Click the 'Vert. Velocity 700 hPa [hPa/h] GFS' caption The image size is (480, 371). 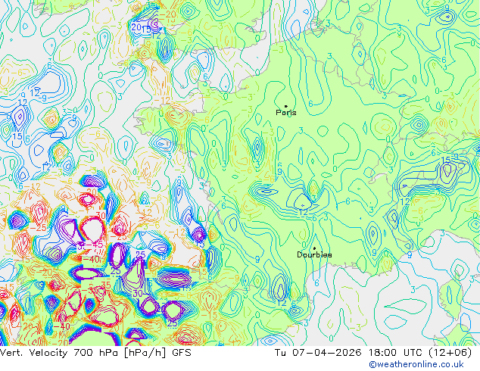pyautogui.click(x=95, y=353)
